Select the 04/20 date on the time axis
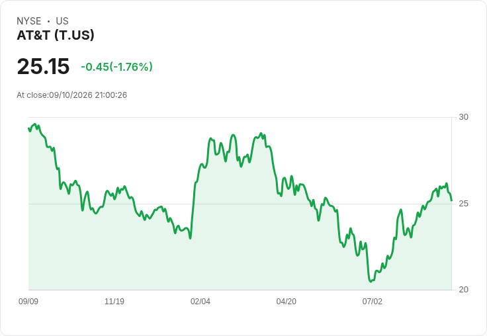 287,302
